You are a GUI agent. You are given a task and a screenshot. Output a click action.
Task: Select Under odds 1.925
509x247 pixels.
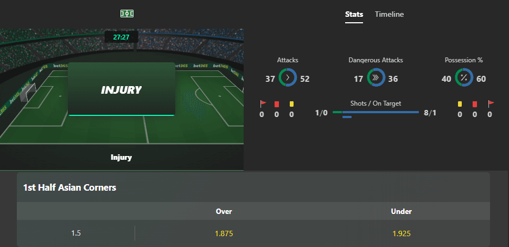click(401, 233)
